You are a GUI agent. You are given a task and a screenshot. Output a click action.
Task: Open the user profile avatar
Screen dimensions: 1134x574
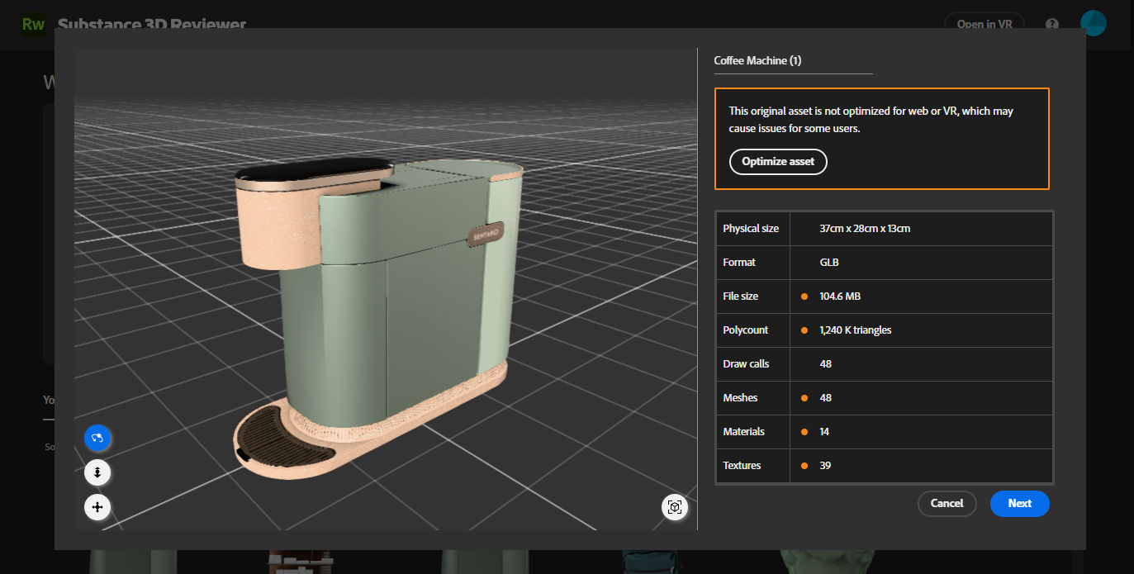pyautogui.click(x=1093, y=24)
